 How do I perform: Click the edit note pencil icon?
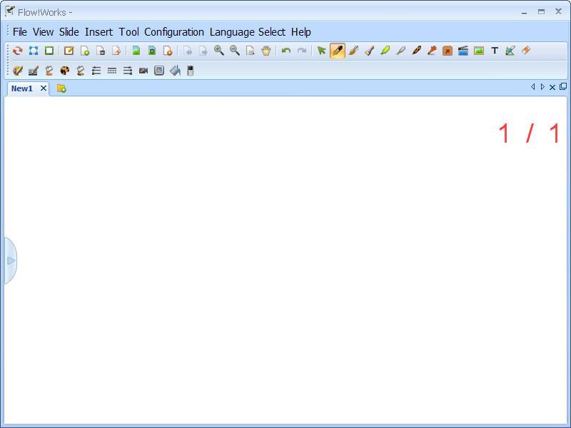coord(69,51)
